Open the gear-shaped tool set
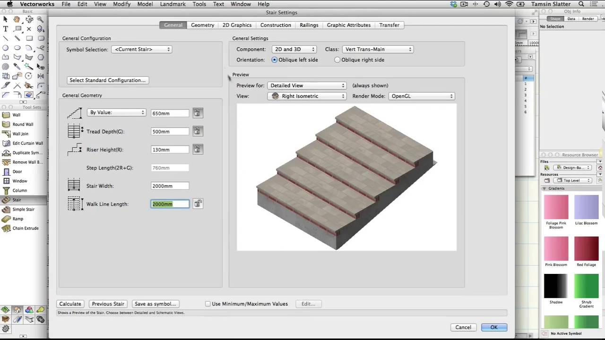 [5, 329]
